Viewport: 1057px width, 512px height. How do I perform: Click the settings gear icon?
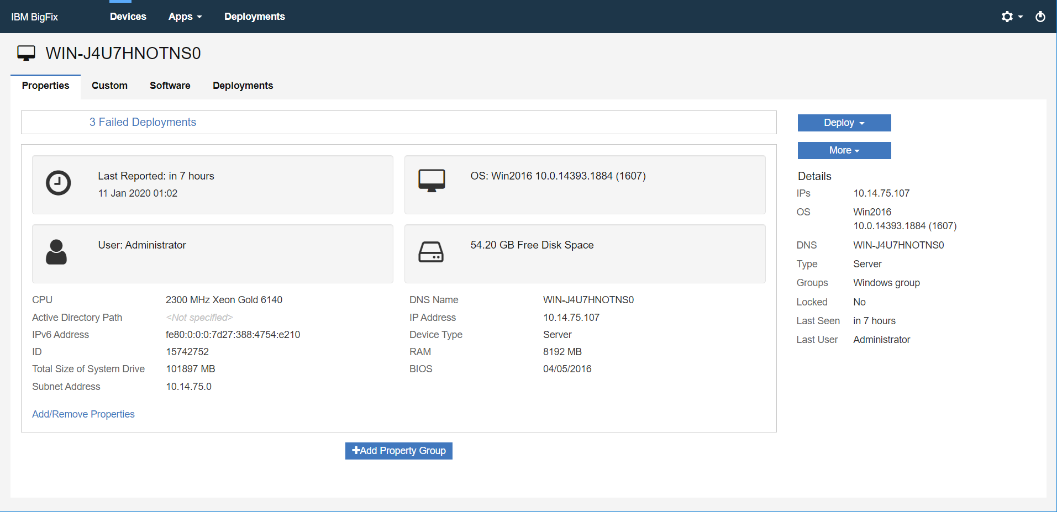click(1007, 17)
